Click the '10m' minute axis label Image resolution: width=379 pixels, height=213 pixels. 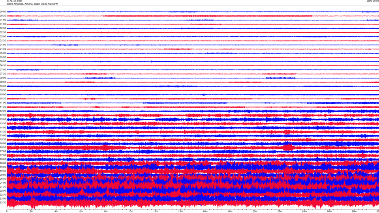click(x=131, y=211)
